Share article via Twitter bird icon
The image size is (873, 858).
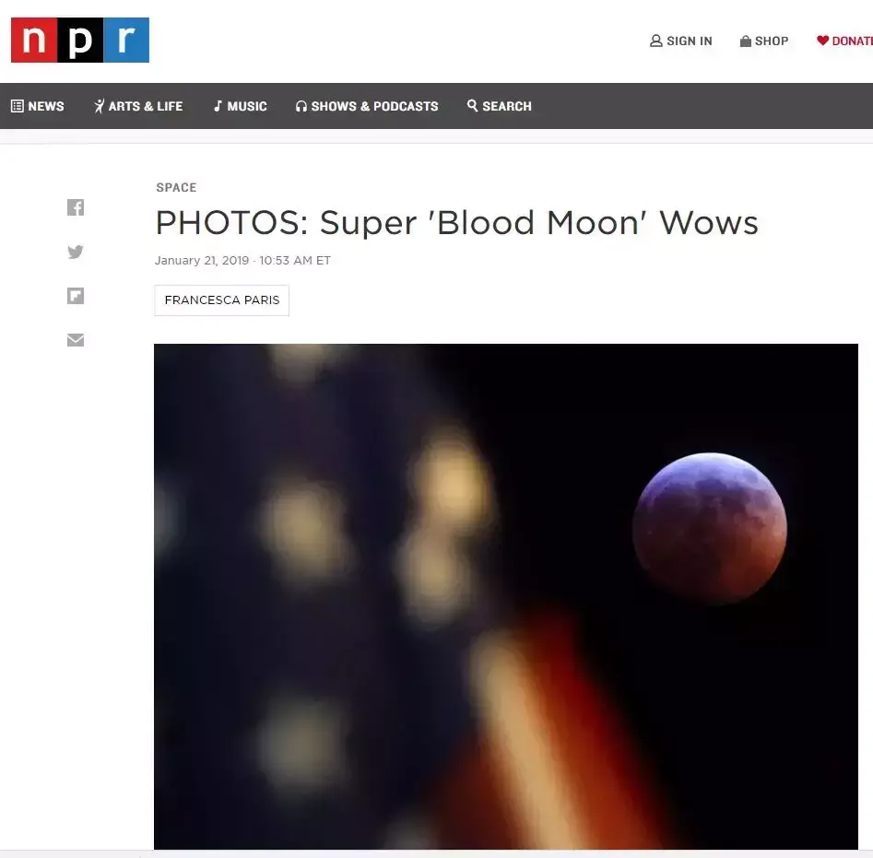click(x=76, y=252)
